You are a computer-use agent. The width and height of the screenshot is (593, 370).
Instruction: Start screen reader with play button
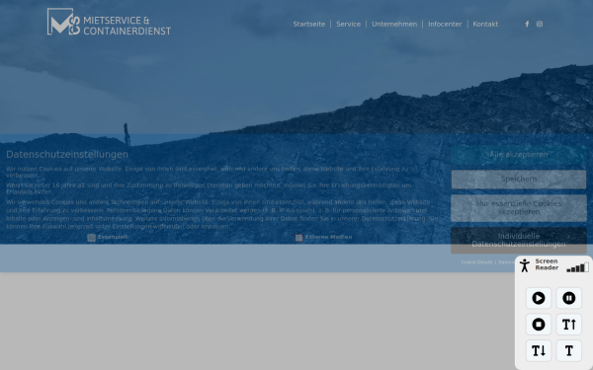[539, 298]
